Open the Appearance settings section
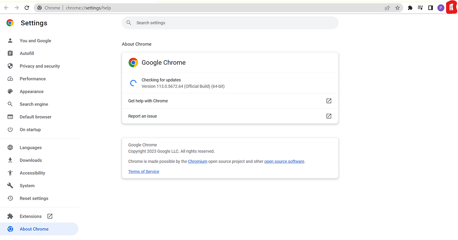 (x=31, y=91)
